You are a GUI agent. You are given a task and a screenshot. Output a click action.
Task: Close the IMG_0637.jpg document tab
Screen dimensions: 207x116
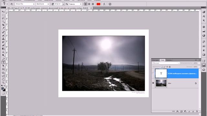[x=91, y=8]
